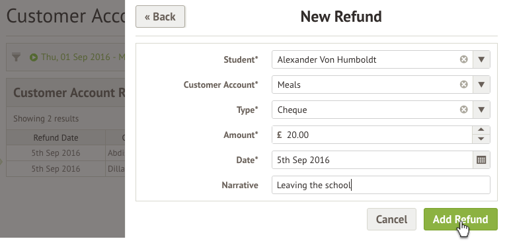507x241 pixels.
Task: Open the calendar date picker icon
Action: pyautogui.click(x=481, y=160)
